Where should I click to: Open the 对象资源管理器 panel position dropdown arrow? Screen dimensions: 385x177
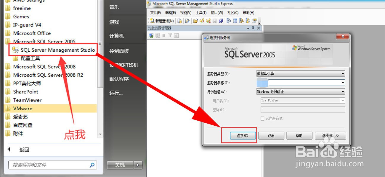tap(248, 28)
